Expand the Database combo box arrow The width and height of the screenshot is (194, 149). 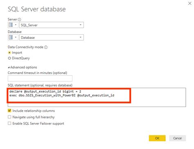point(81,37)
